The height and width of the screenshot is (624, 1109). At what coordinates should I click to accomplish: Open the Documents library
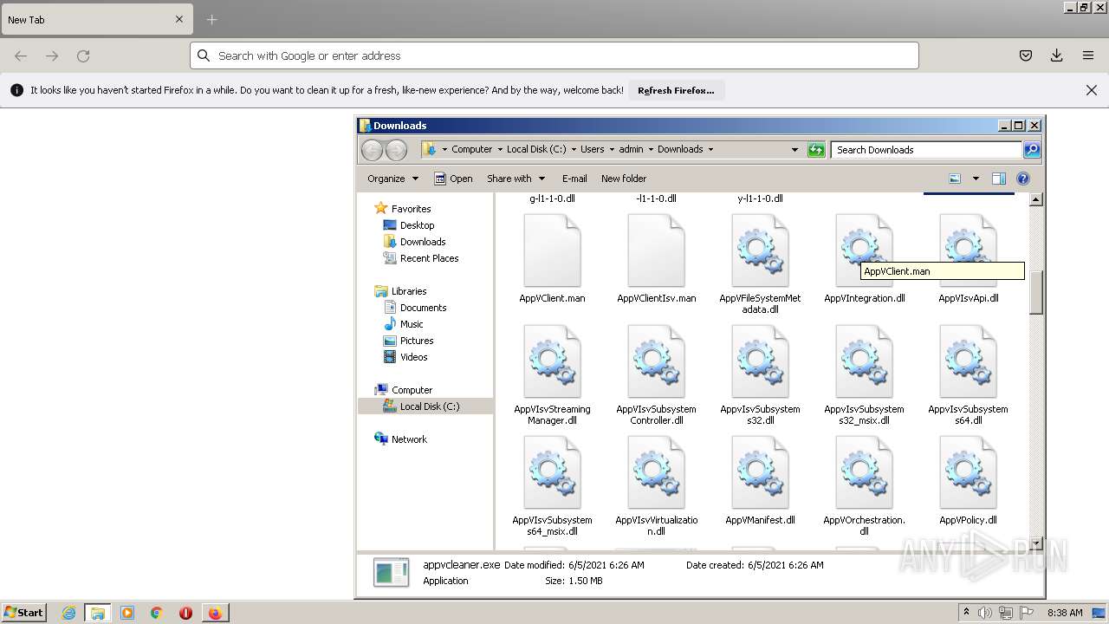click(x=423, y=308)
